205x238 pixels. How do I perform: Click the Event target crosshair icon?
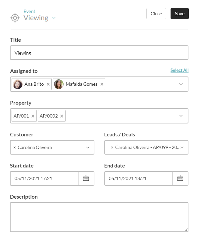click(x=15, y=18)
